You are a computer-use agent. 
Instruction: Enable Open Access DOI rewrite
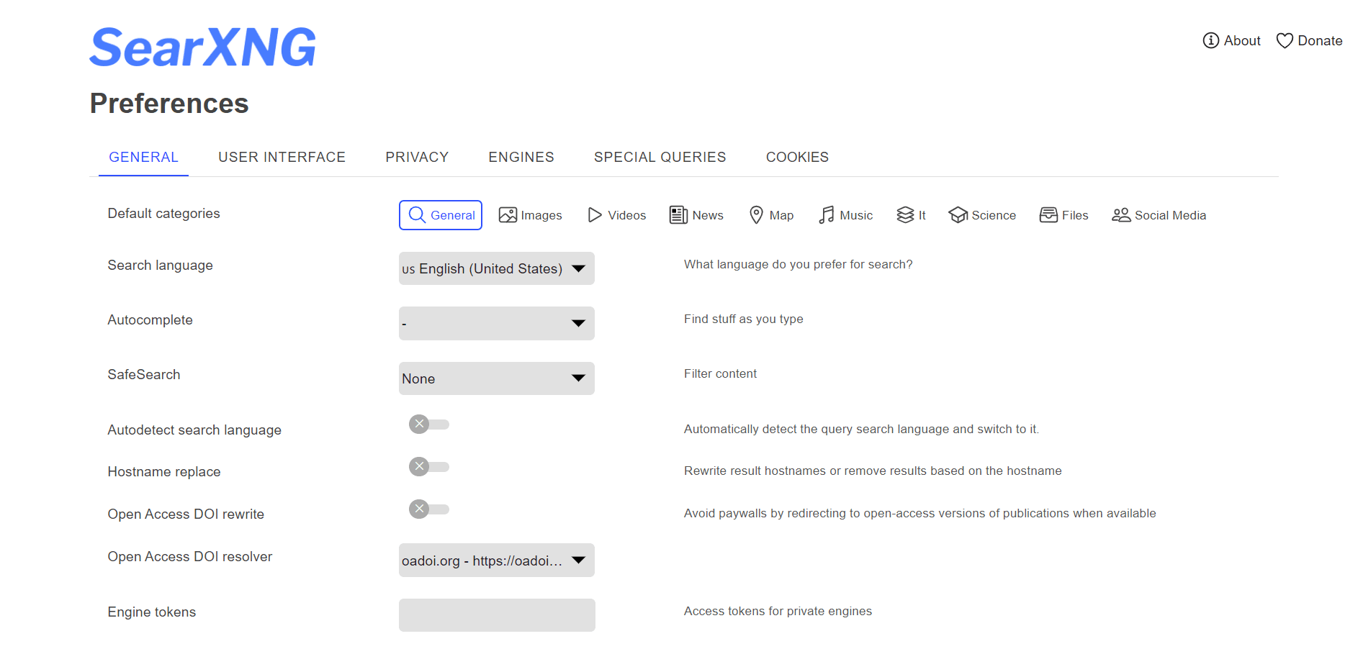428,509
